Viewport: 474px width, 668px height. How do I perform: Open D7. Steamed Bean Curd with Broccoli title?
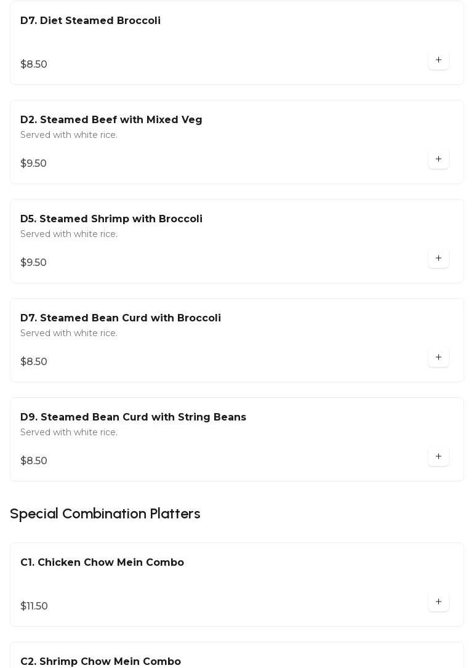(x=121, y=318)
